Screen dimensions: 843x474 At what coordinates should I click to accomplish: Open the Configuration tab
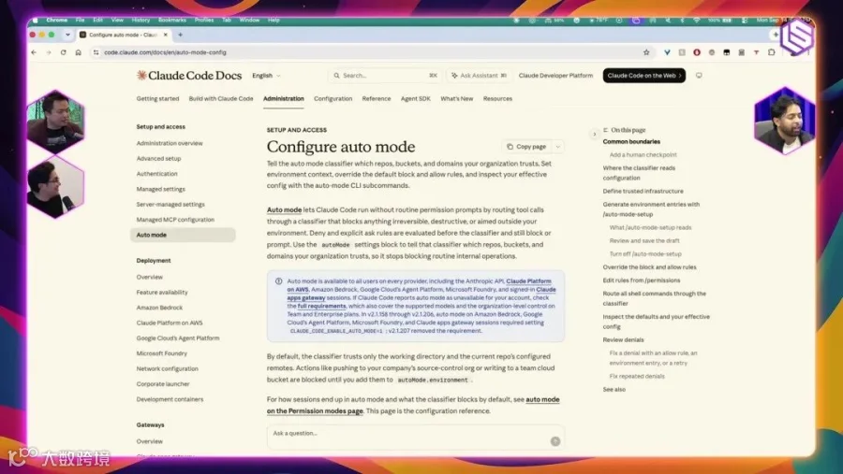pos(333,99)
